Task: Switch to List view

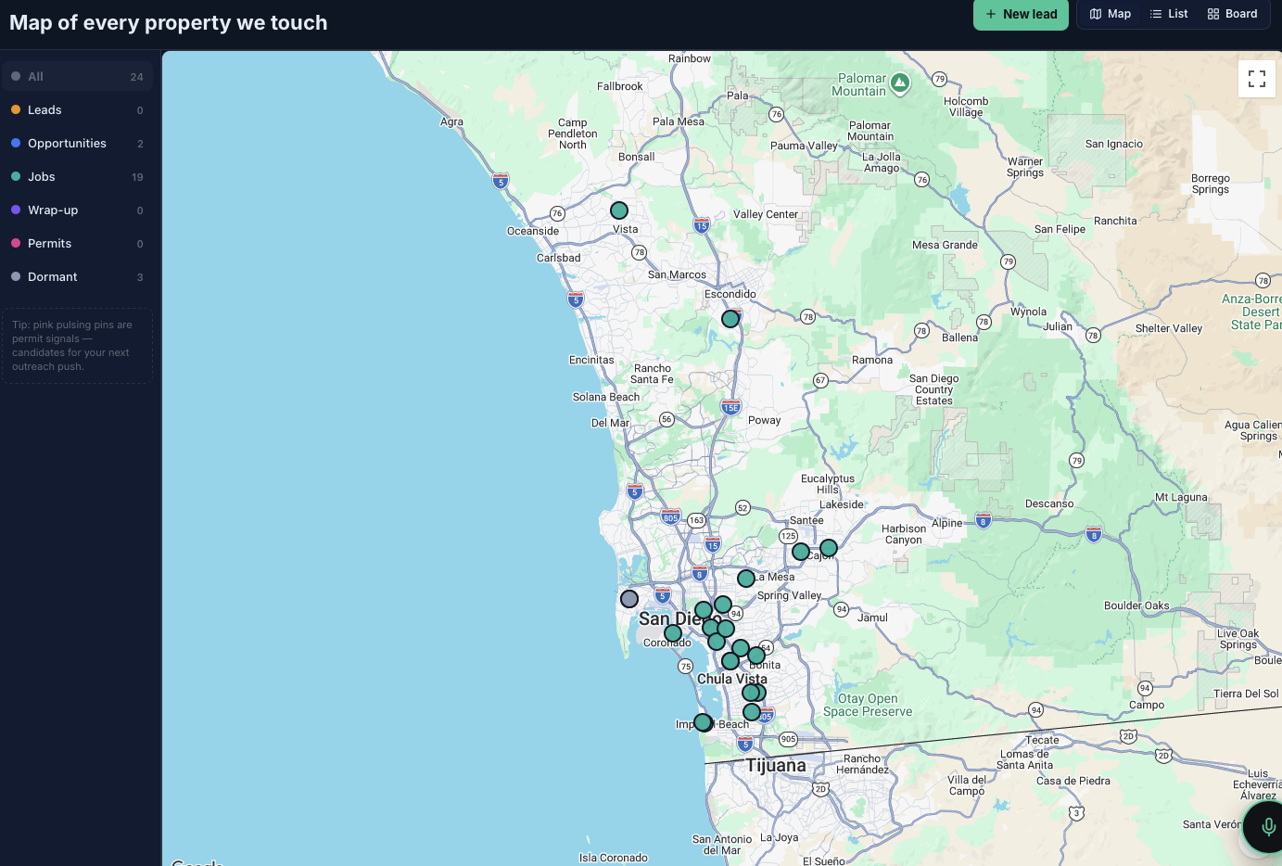Action: click(1169, 14)
